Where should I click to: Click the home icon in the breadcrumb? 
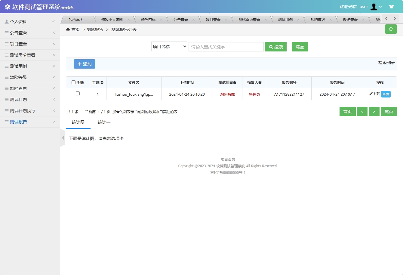pos(68,29)
